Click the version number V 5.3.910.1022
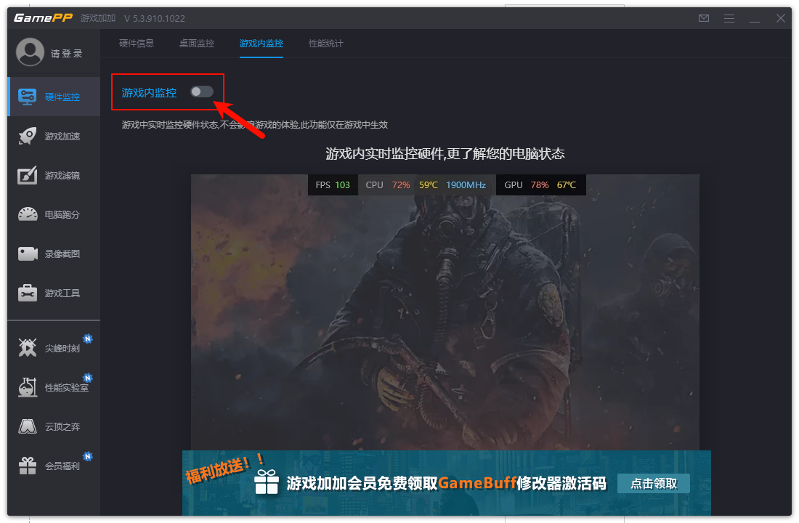This screenshot has width=799, height=523. (155, 18)
